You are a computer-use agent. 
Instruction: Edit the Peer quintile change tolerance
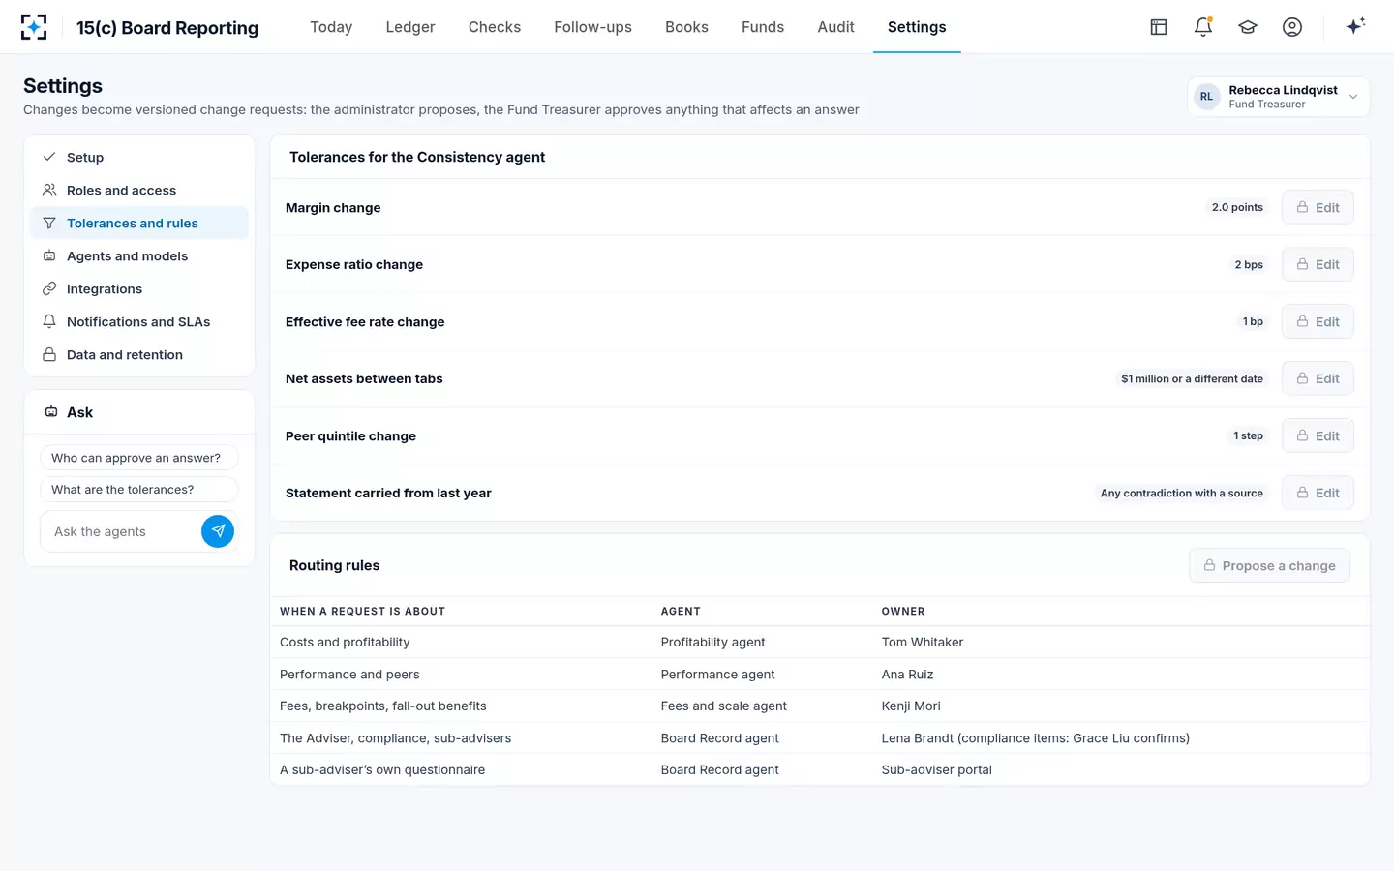pos(1318,435)
